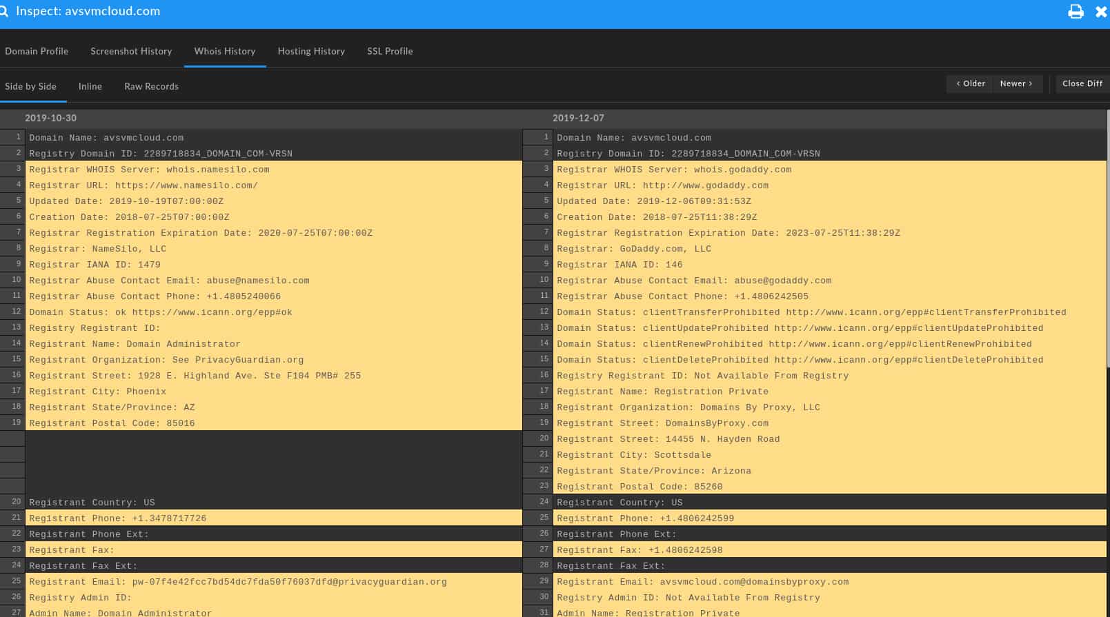The width and height of the screenshot is (1110, 617).
Task: Click 'Registrar: GoDaddy.com, LLC' line
Action: pyautogui.click(x=830, y=248)
